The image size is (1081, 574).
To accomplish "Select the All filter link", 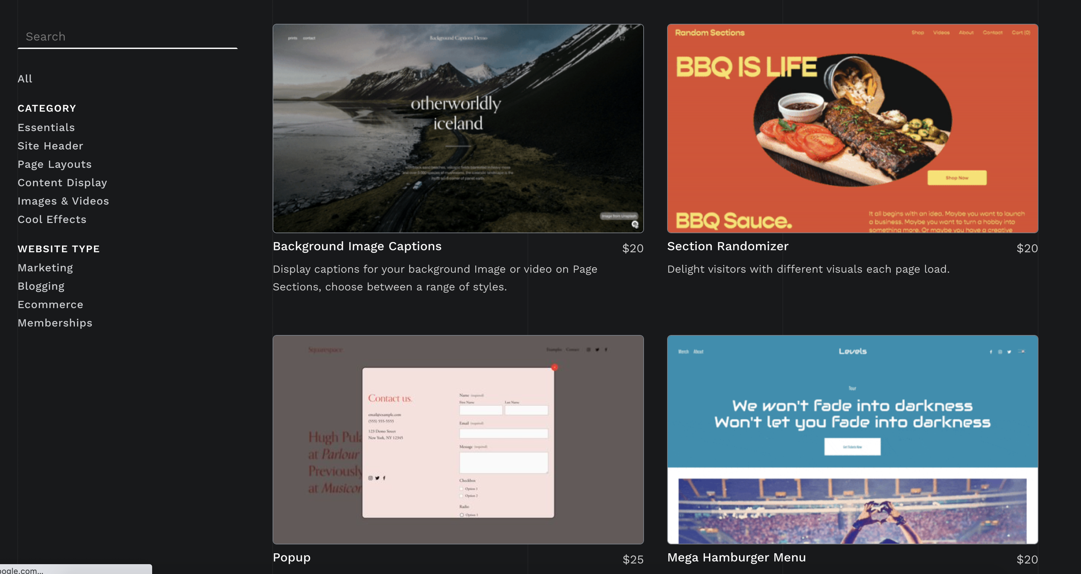I will point(25,79).
